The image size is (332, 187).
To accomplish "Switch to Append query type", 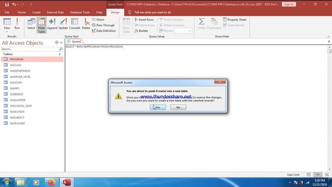I will (52, 24).
